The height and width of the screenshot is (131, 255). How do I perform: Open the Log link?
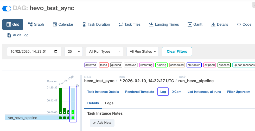pyautogui.click(x=163, y=92)
